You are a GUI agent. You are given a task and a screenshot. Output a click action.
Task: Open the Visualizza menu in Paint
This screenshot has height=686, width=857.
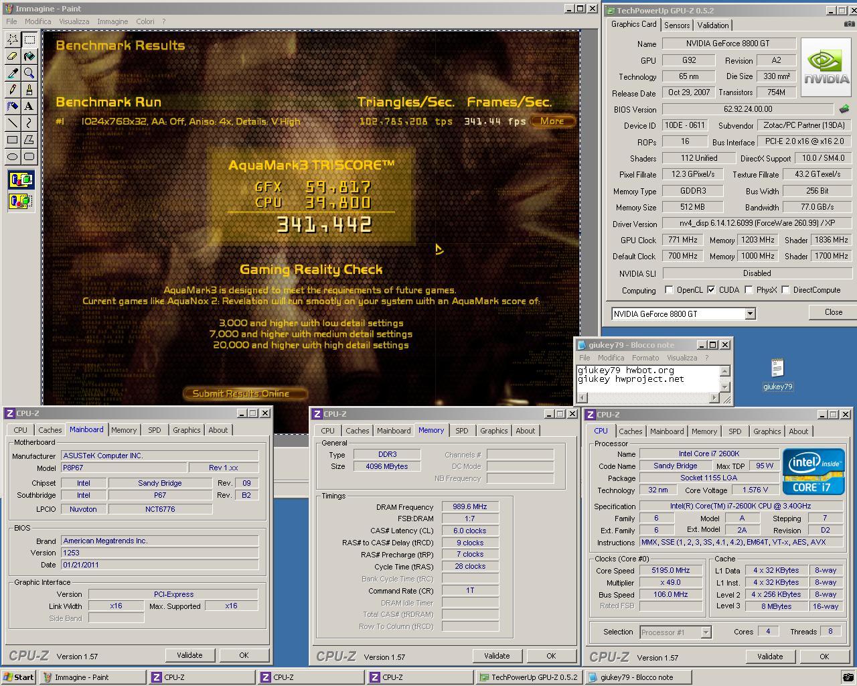coord(74,21)
